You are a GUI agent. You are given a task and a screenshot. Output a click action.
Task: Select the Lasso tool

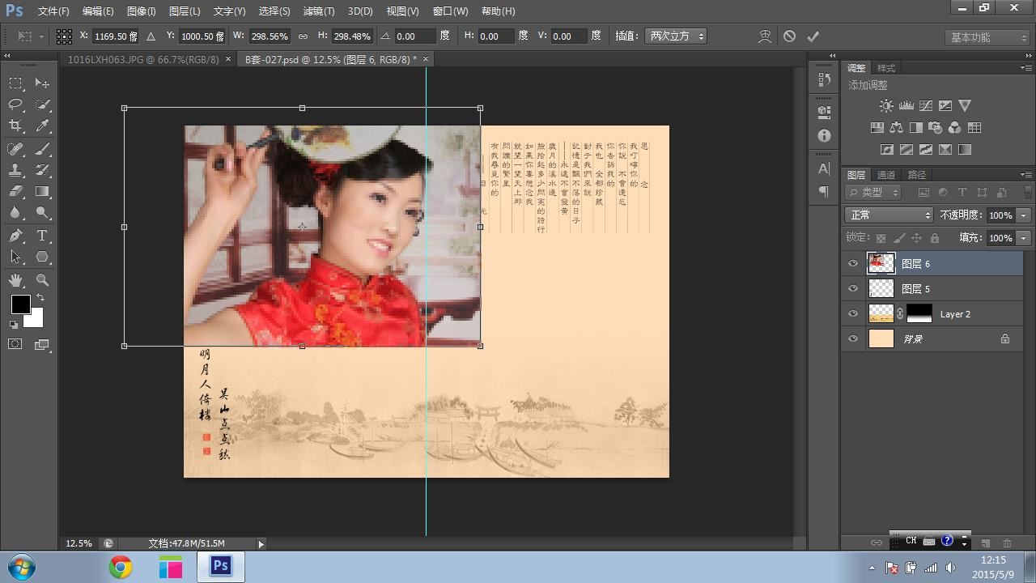pyautogui.click(x=15, y=104)
